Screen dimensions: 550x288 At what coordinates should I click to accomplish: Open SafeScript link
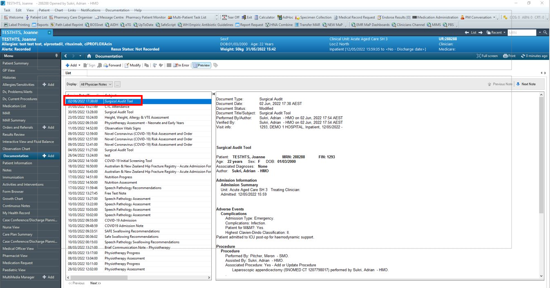[165, 25]
